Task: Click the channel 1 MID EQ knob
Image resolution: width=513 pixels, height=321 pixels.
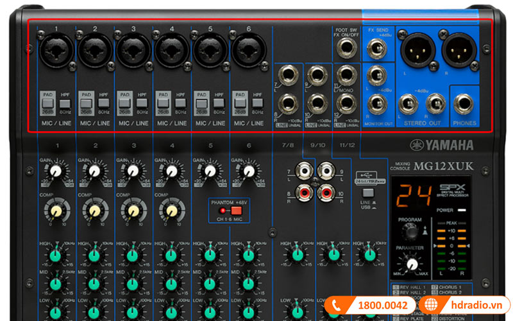Action: point(56,284)
